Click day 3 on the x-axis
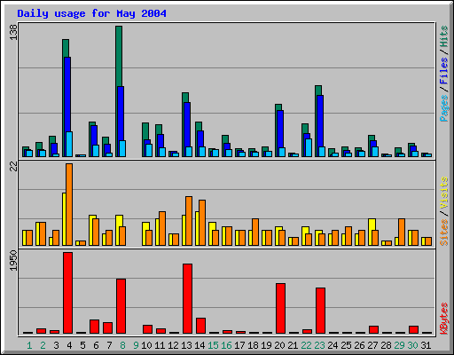 [56, 345]
